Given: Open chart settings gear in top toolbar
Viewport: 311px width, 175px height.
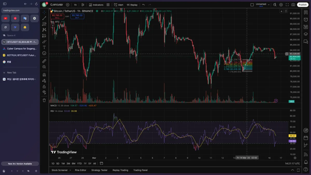Looking at the screenshot, I should coord(281,5).
